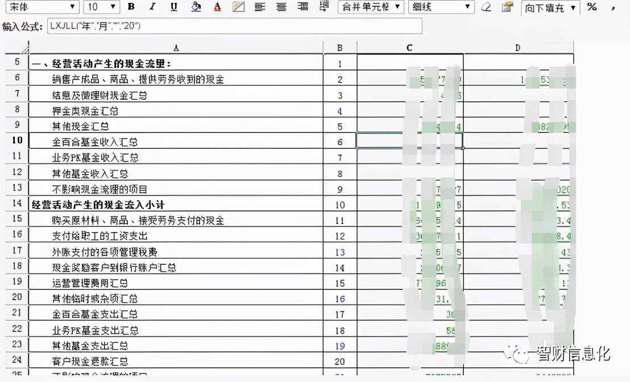The image size is (630, 382).
Task: Select all cells via corner box
Action: (x=17, y=48)
